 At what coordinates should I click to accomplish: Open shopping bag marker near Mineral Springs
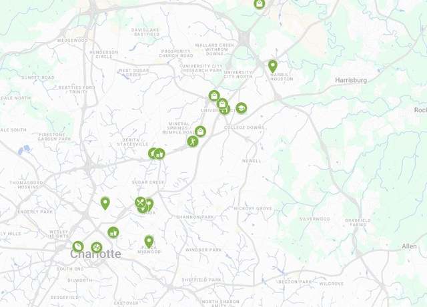click(200, 131)
